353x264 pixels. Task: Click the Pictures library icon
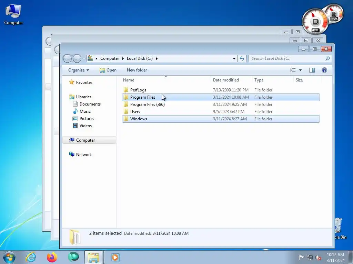[75, 119]
